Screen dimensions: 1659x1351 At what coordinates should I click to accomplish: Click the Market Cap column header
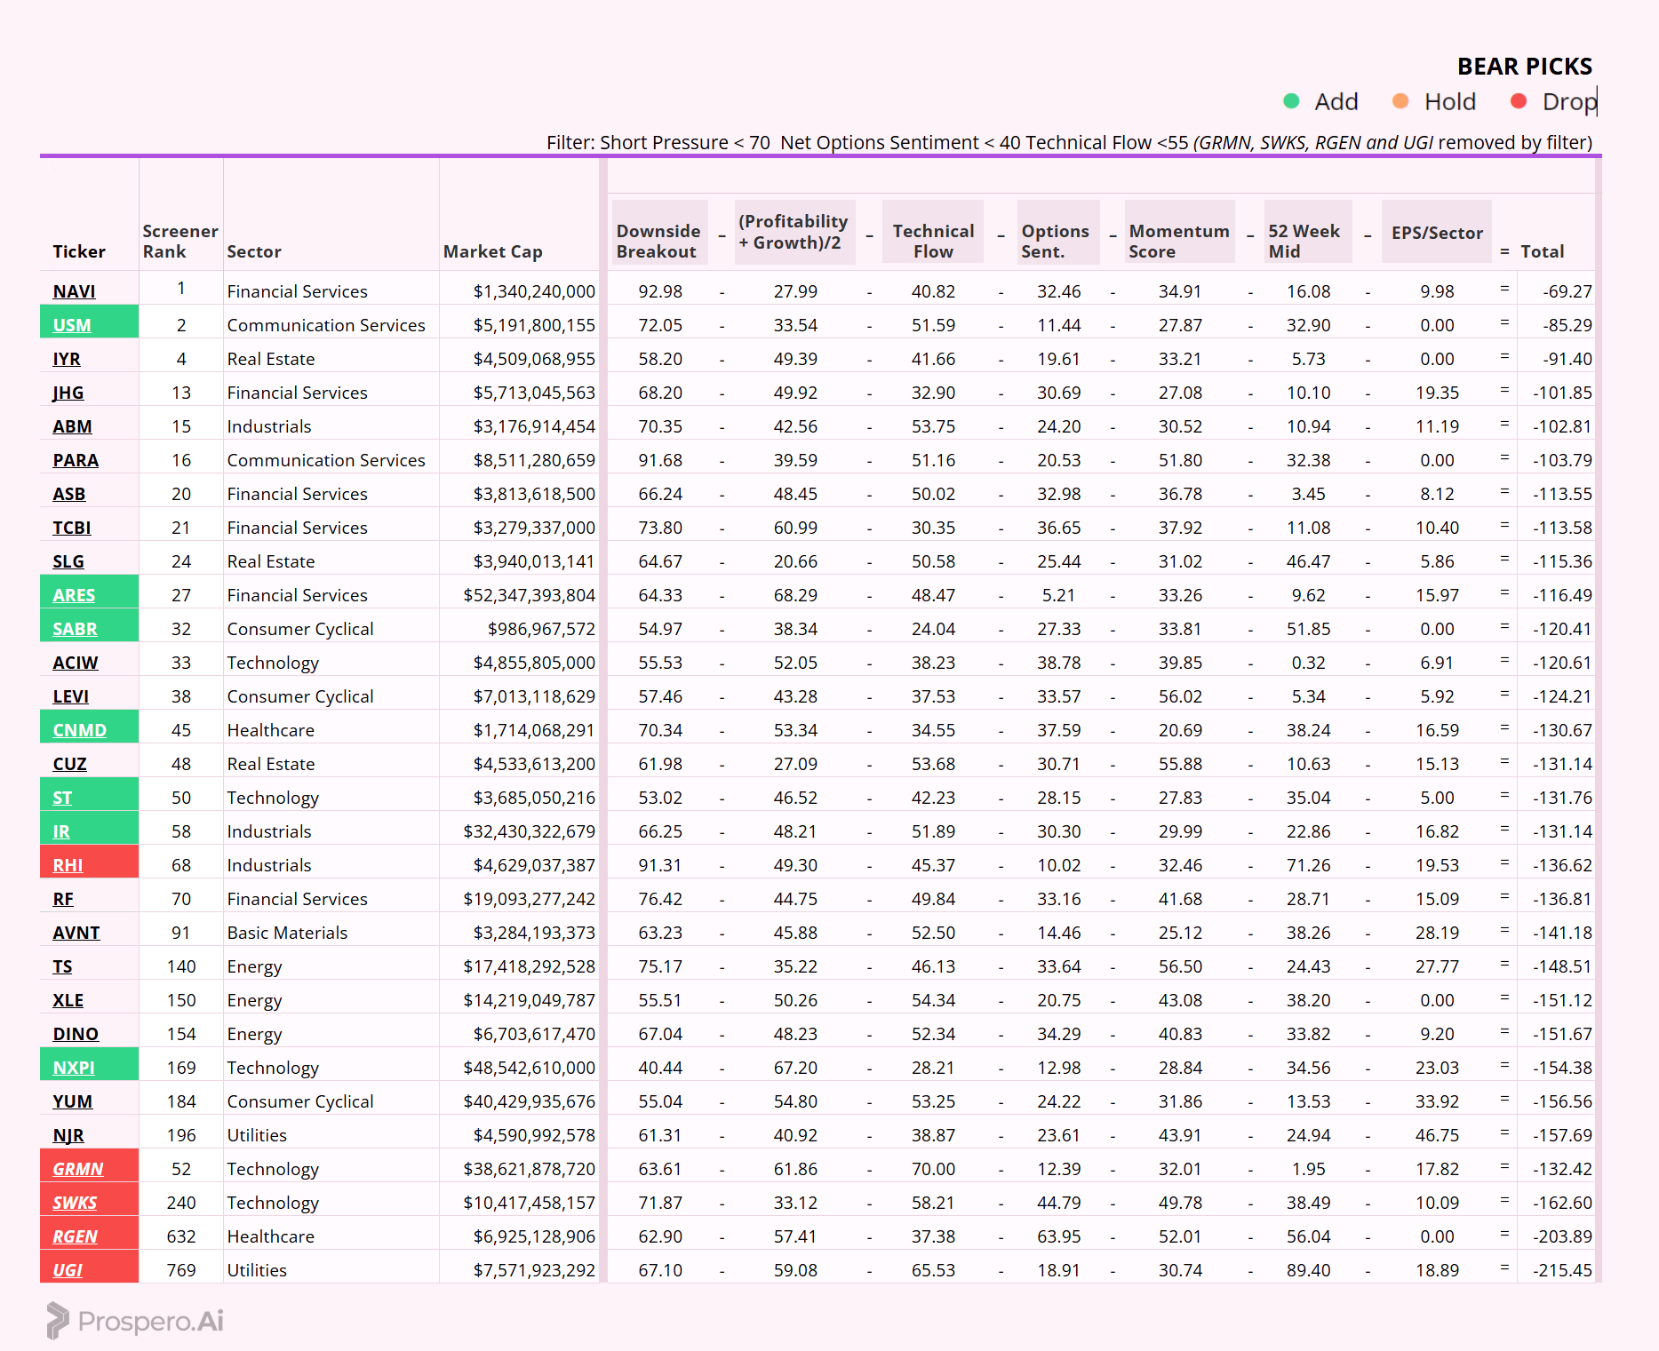(493, 251)
